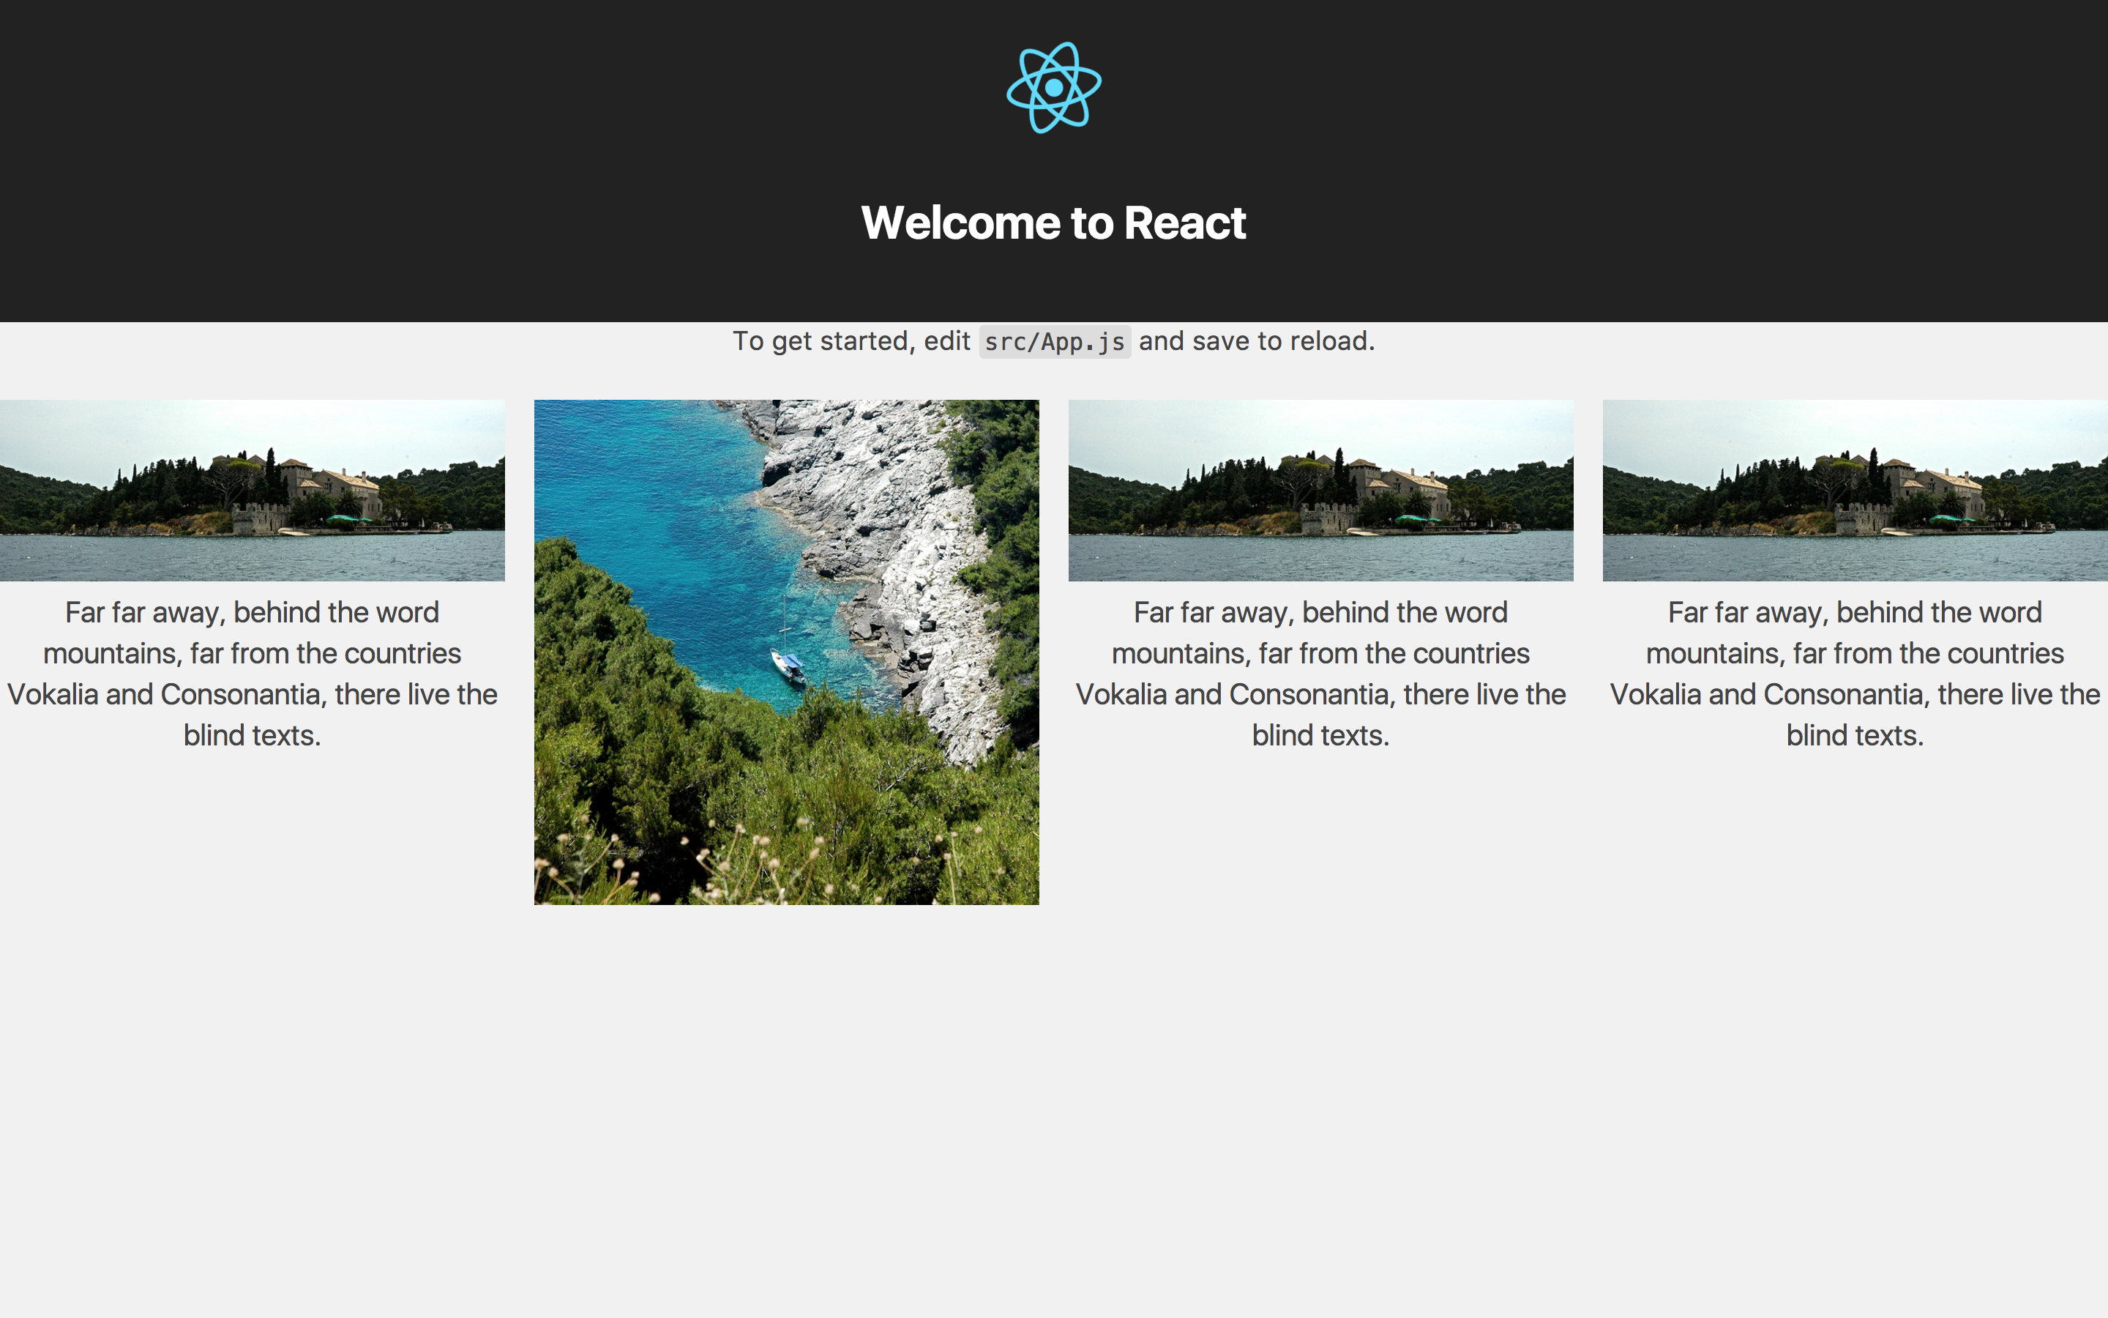Open the leftmost monastery island photo
Screen dimensions: 2108x1318
[252, 490]
